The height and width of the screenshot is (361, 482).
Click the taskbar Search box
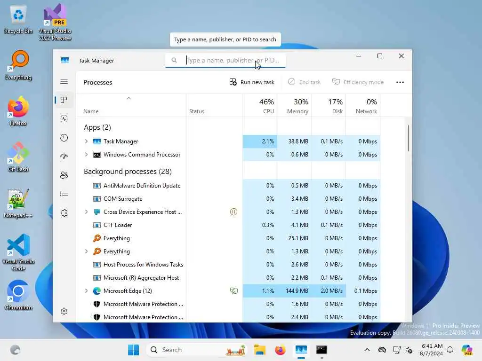(196, 350)
